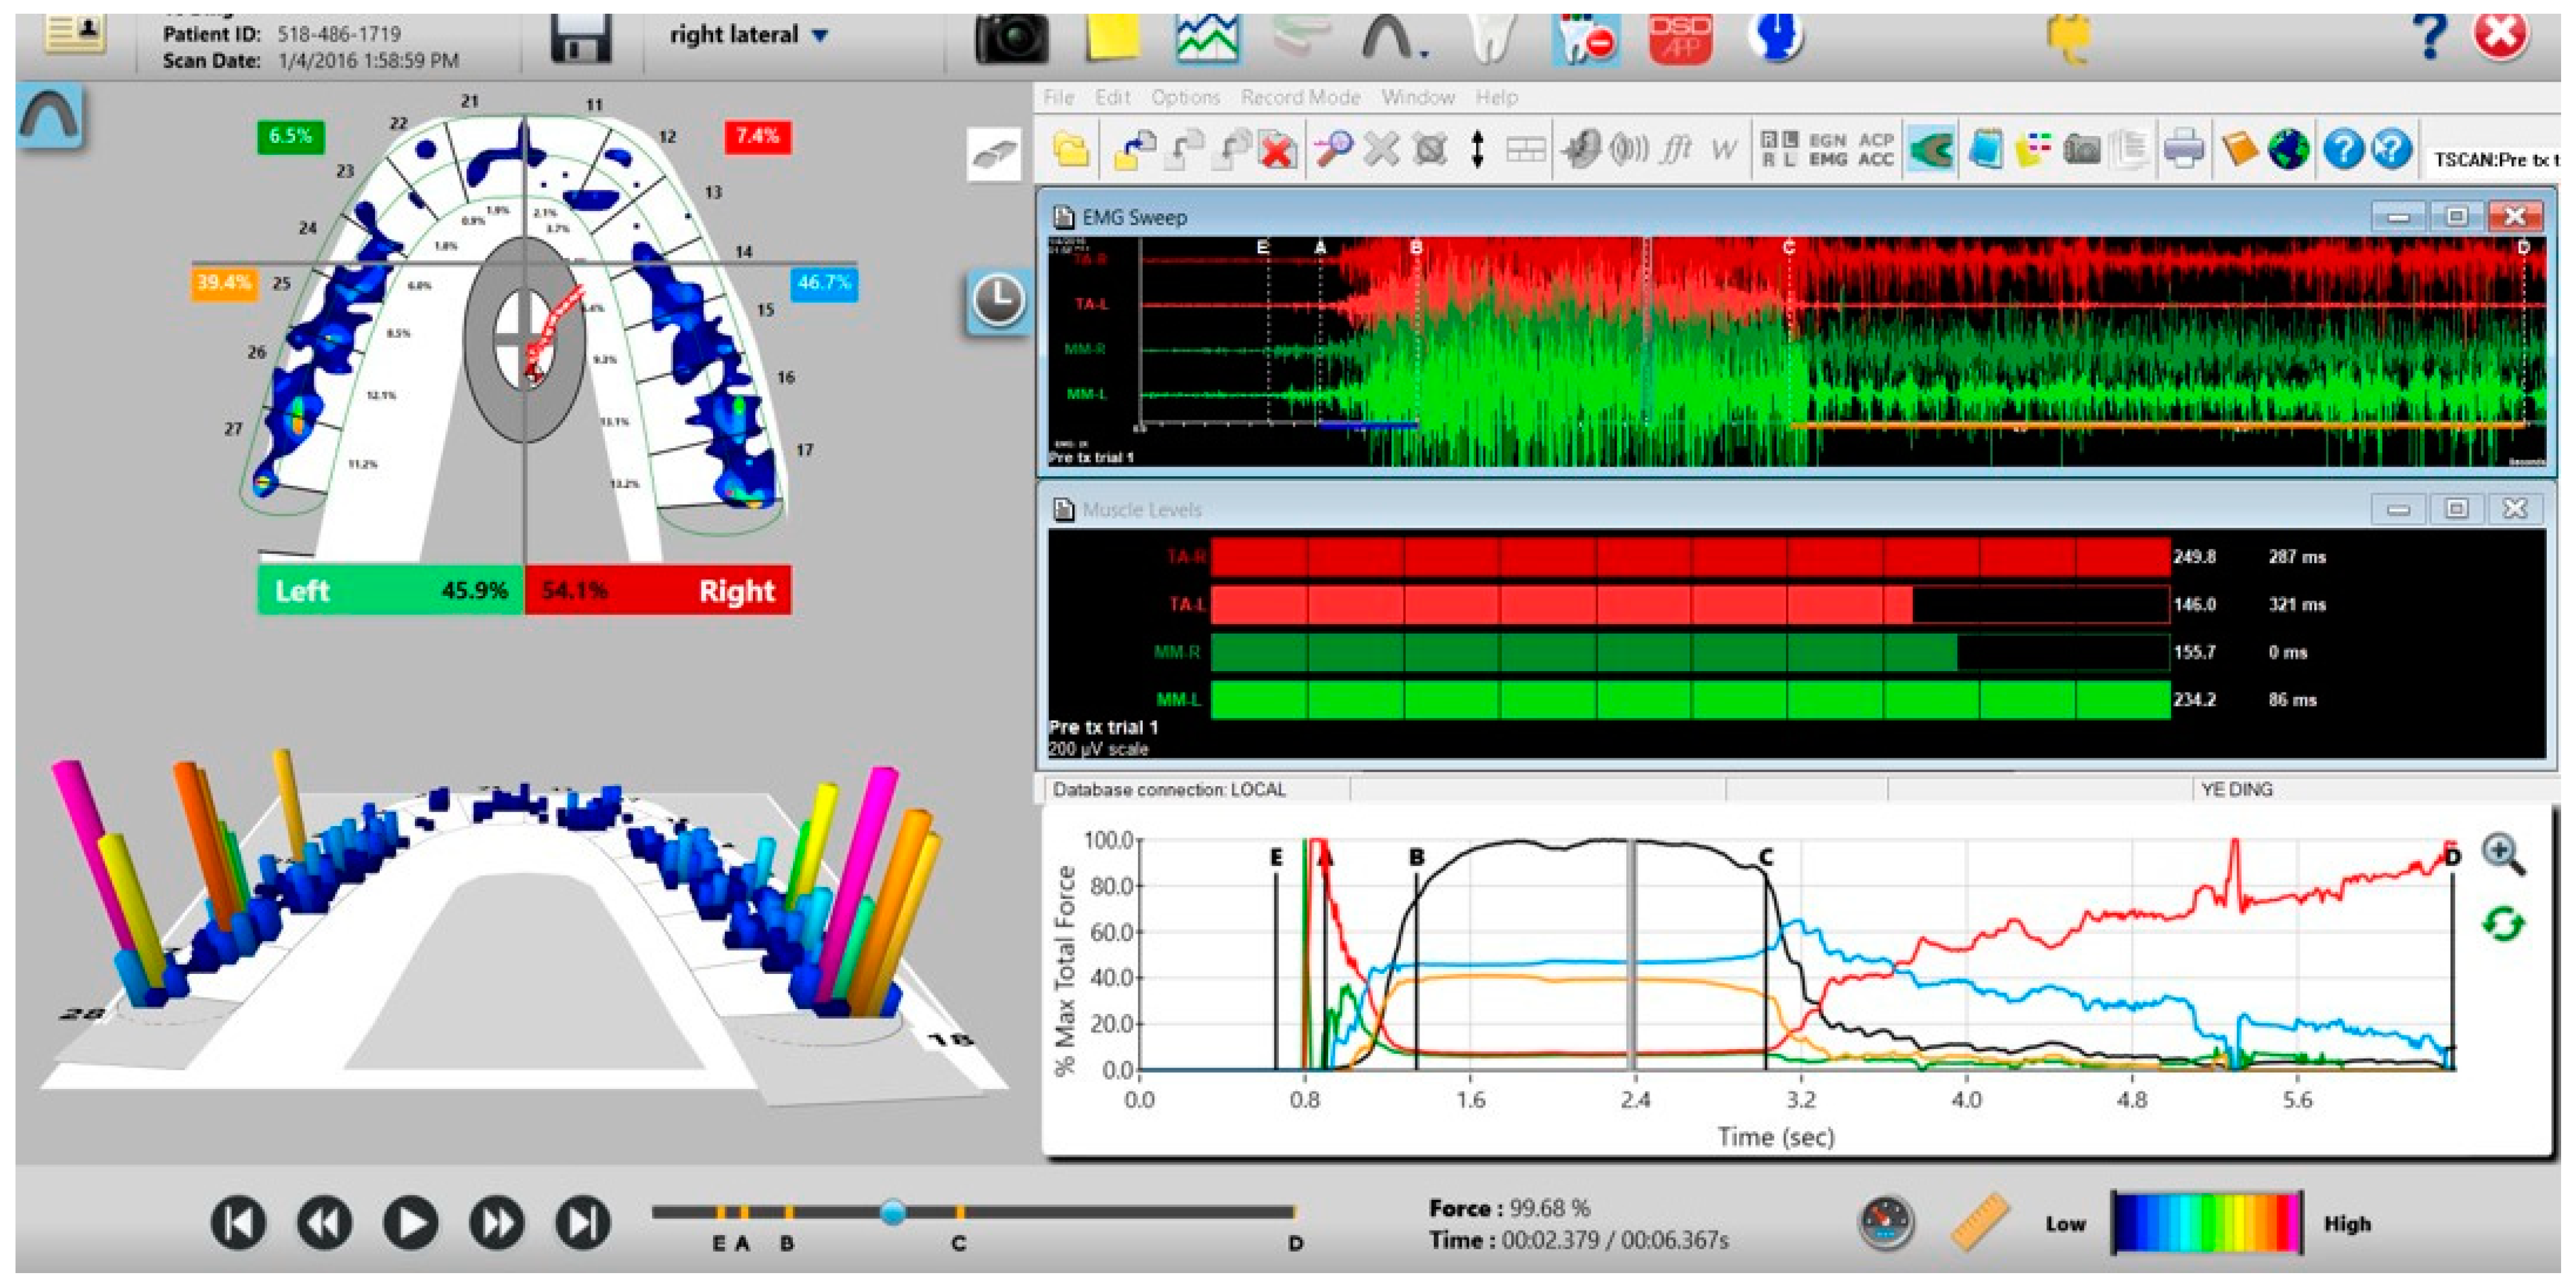
Task: Click the magnifier zoom icon on force graph
Action: [2503, 854]
